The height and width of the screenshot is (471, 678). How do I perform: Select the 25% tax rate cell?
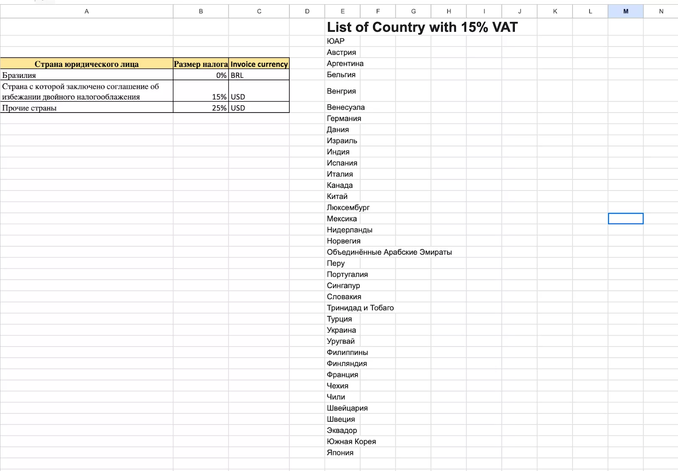click(x=201, y=108)
